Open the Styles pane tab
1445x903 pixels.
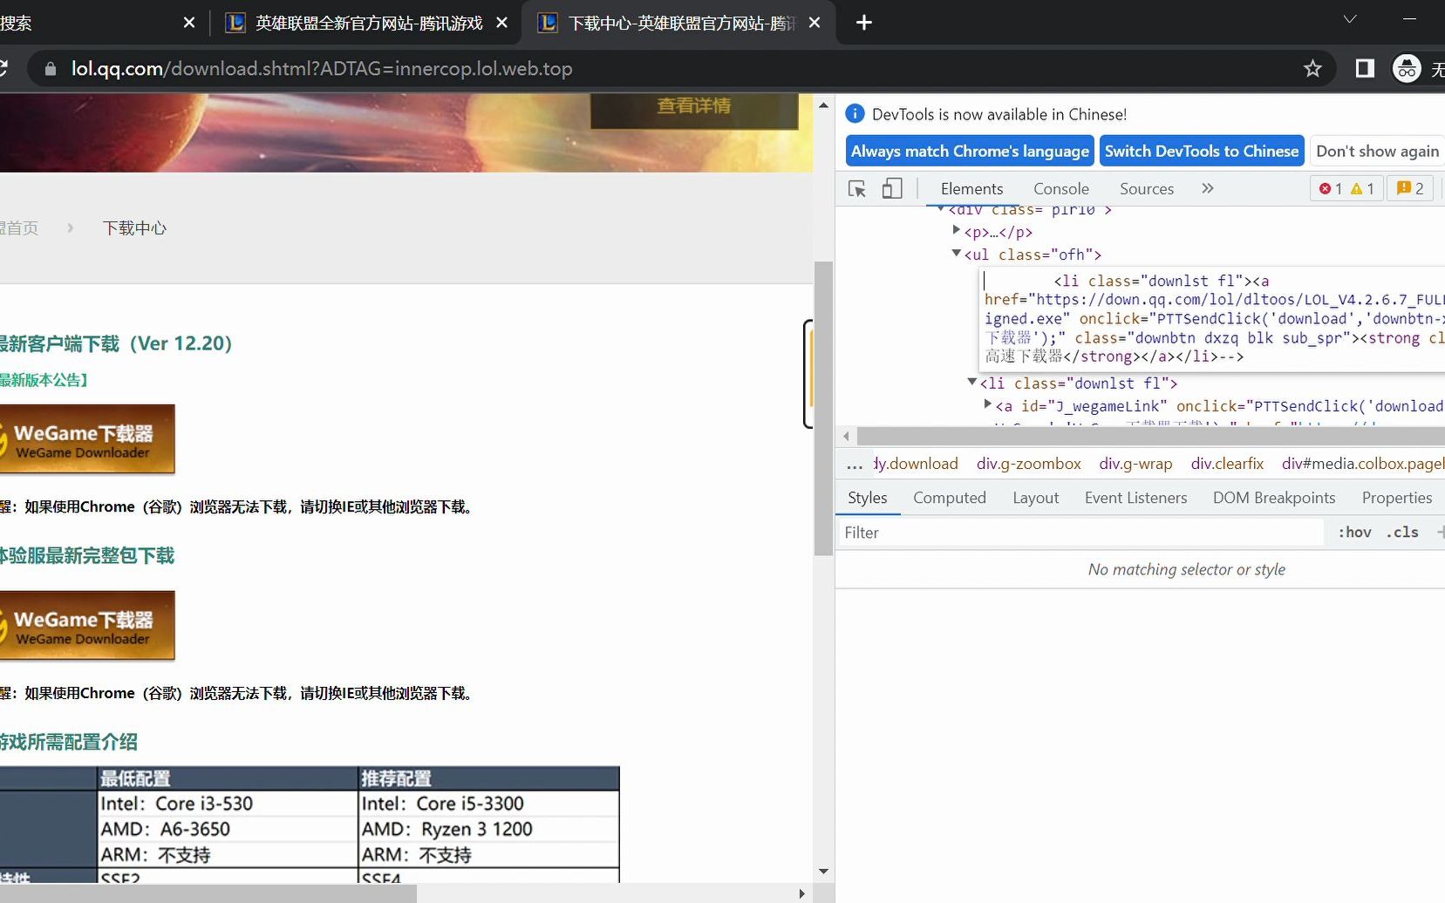(867, 498)
